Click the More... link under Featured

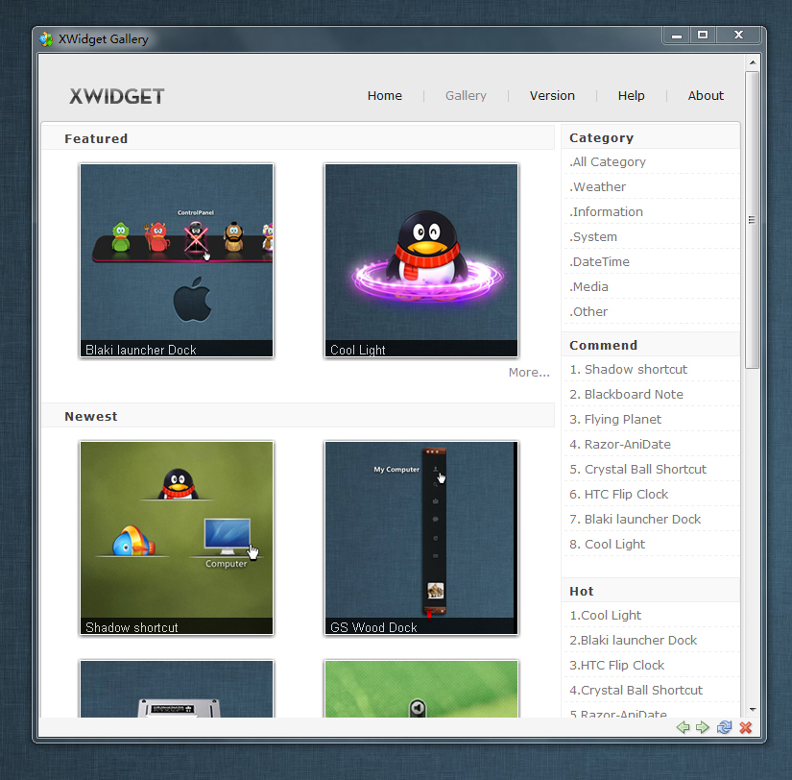[x=529, y=373]
